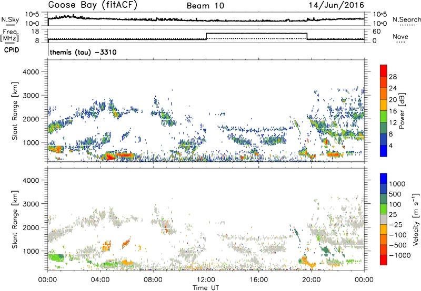The width and height of the screenshot is (421, 291).
Task: Click the 'Beam 10' header label
Action: [x=205, y=6]
